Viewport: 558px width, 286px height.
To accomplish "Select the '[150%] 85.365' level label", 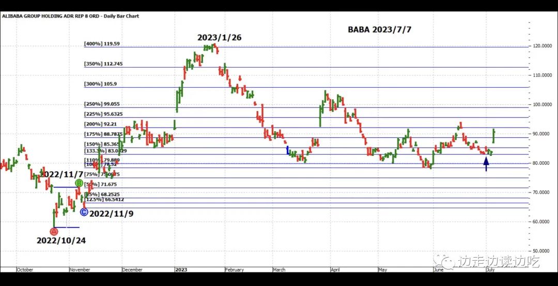I will (102, 145).
